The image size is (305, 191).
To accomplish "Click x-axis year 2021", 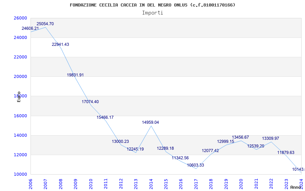I will click(256, 184).
